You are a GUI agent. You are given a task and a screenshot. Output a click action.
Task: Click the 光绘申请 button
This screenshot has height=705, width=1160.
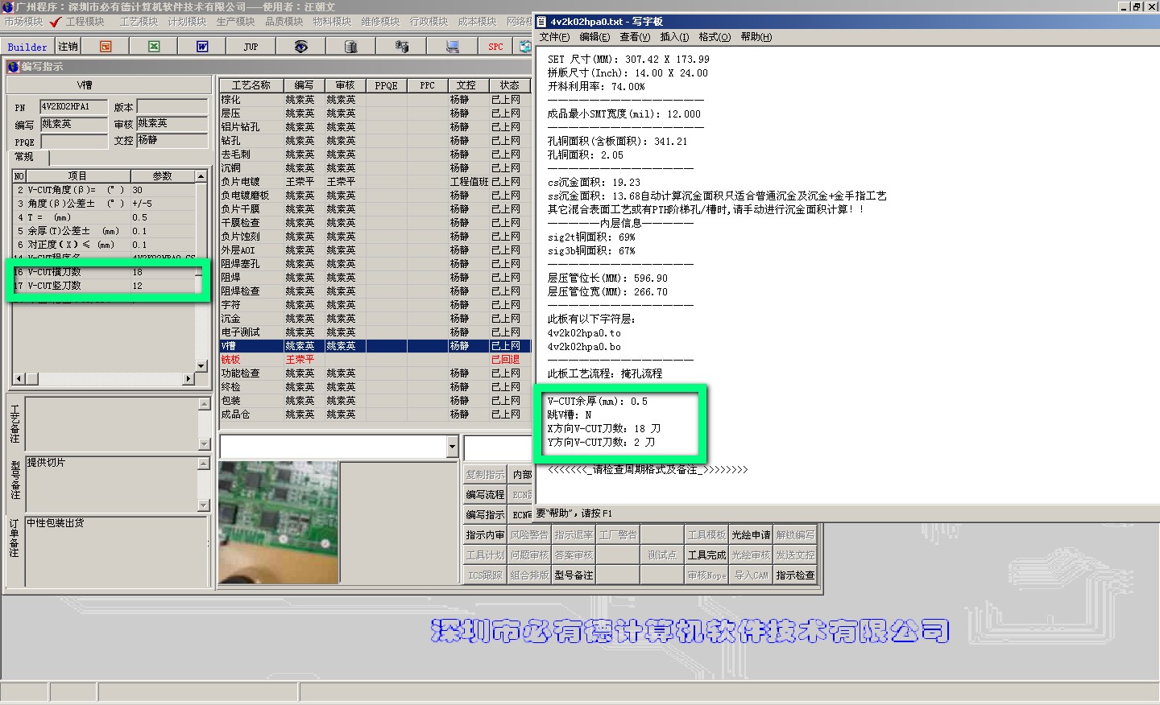tap(751, 535)
